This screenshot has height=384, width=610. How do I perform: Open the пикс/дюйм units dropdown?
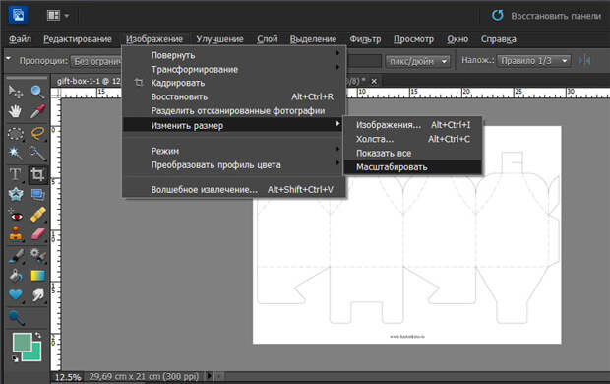pyautogui.click(x=418, y=61)
